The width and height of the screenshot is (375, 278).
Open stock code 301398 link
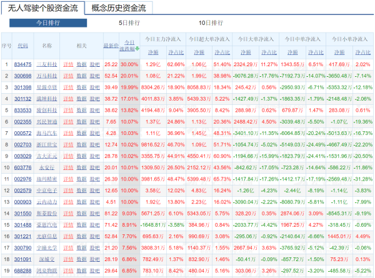[x=22, y=87]
